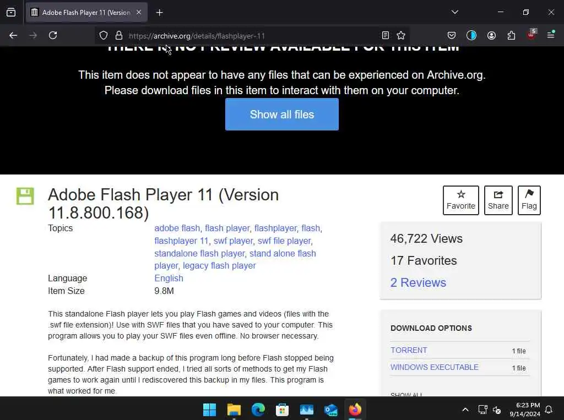Open Outlook from the taskbar
Screen dimensions: 564x420
tap(331, 409)
